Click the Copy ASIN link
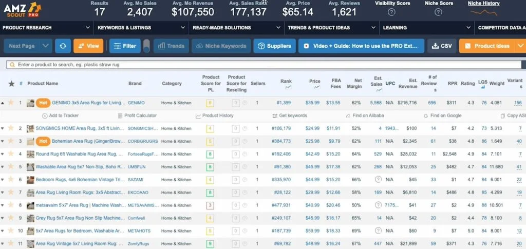The height and width of the screenshot is (249, 526). click(513, 116)
